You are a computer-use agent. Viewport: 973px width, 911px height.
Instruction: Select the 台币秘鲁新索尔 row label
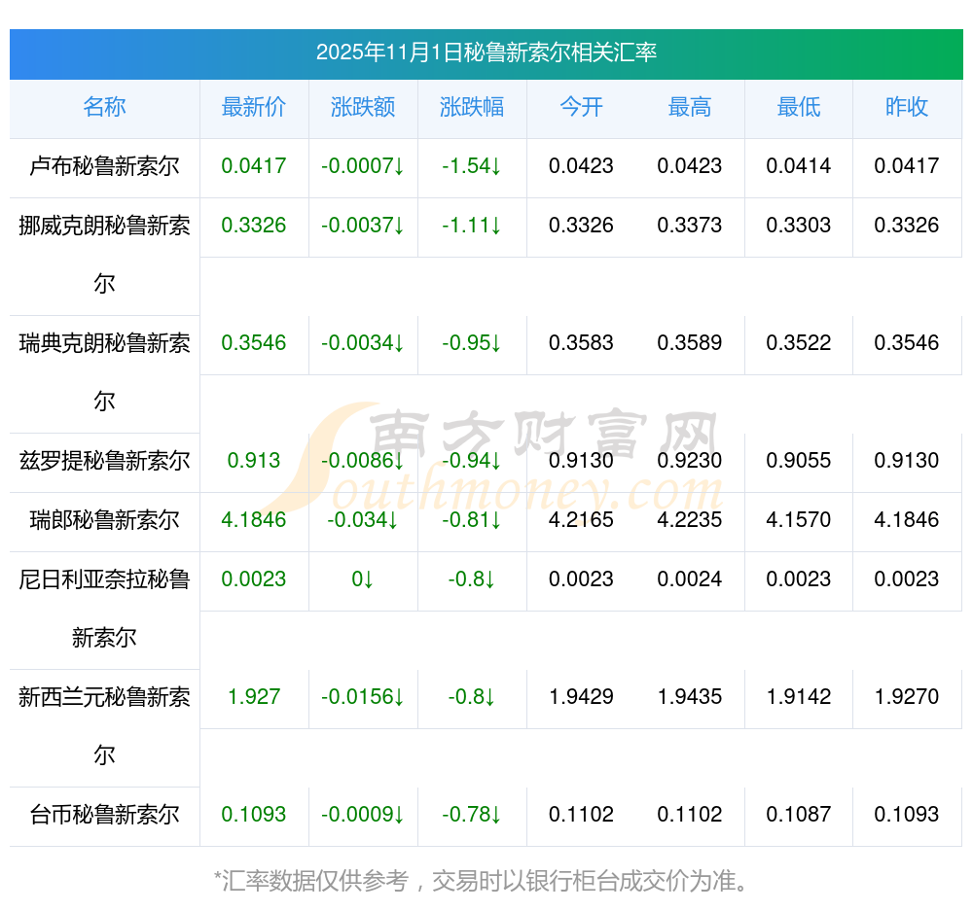pos(104,815)
